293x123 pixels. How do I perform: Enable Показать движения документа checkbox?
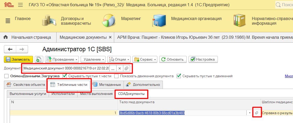click(116, 76)
